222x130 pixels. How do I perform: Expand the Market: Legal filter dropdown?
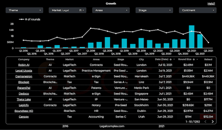[67, 10]
